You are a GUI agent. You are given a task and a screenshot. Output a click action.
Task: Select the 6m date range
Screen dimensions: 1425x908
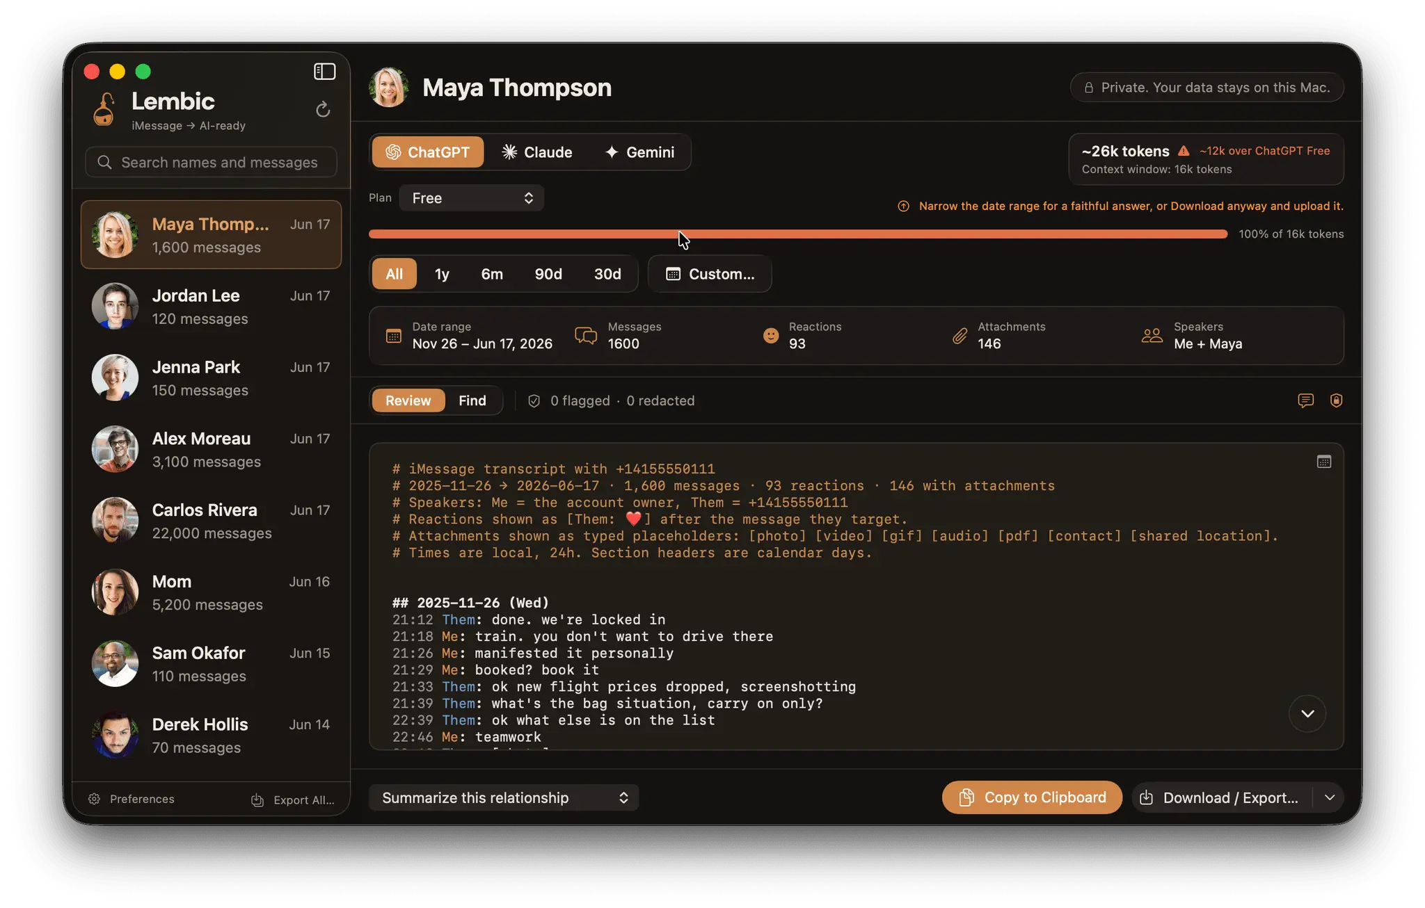pos(492,274)
